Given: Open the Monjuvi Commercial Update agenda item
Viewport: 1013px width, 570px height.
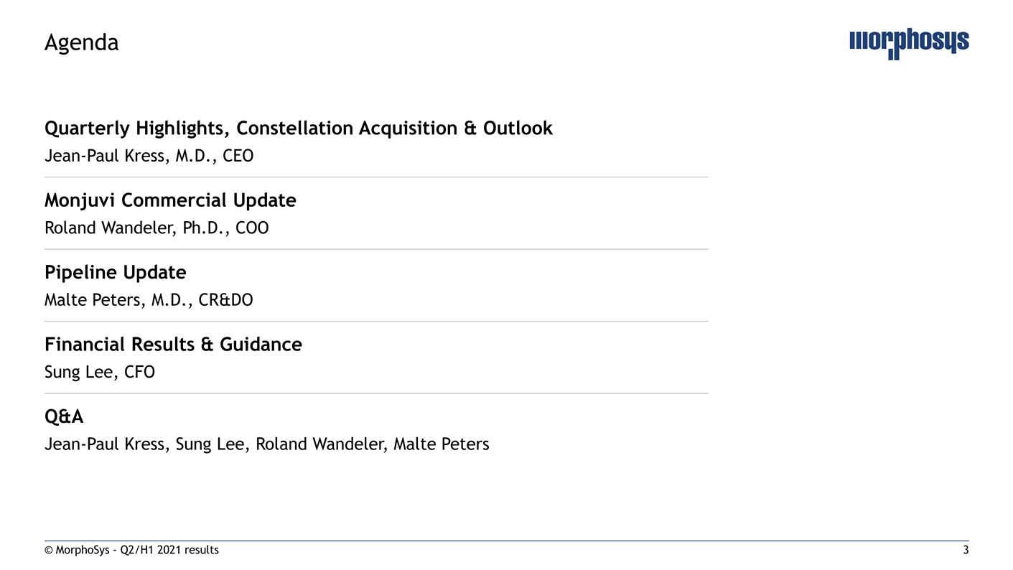Looking at the screenshot, I should [x=170, y=200].
